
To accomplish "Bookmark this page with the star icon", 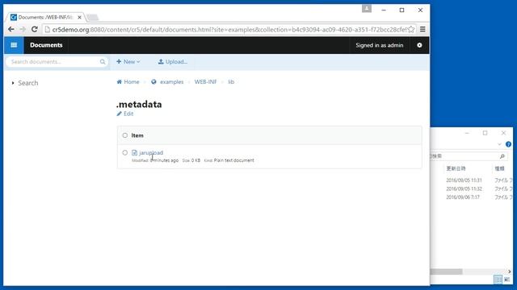I will pos(411,29).
